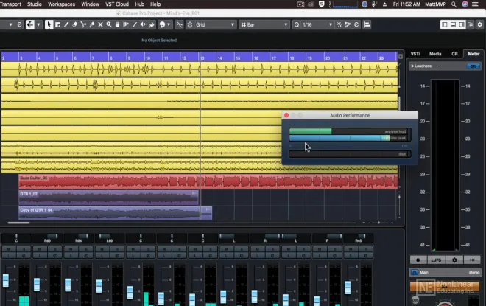Switch to the CR tab
The height and width of the screenshot is (306, 486).
pyautogui.click(x=454, y=54)
